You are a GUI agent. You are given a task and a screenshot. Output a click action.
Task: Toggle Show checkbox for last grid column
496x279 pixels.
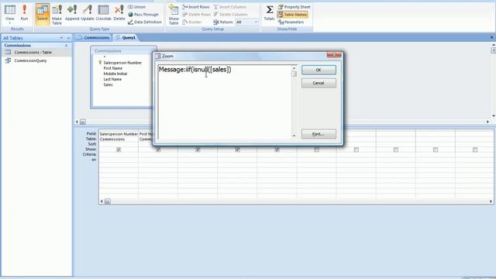coord(475,150)
